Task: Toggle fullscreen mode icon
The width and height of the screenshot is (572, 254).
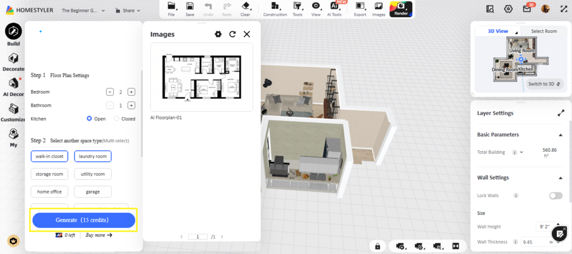Action: click(x=564, y=9)
